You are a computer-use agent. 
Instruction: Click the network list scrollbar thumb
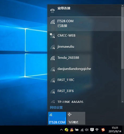pos(122,38)
